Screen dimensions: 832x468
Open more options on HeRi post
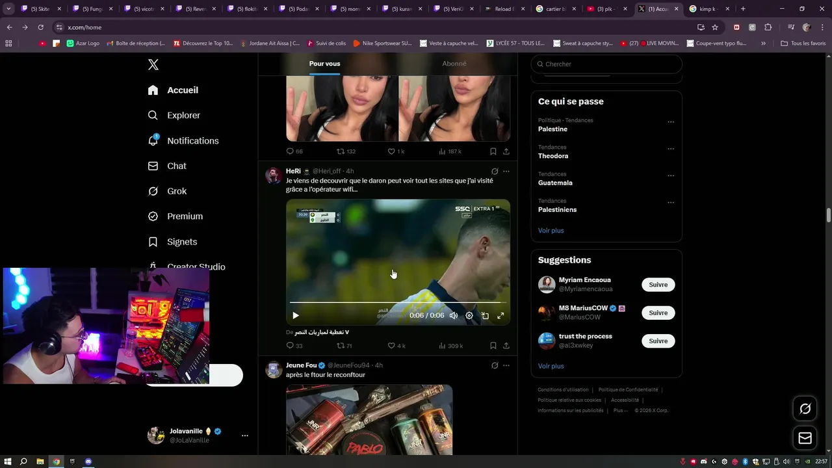click(x=506, y=172)
